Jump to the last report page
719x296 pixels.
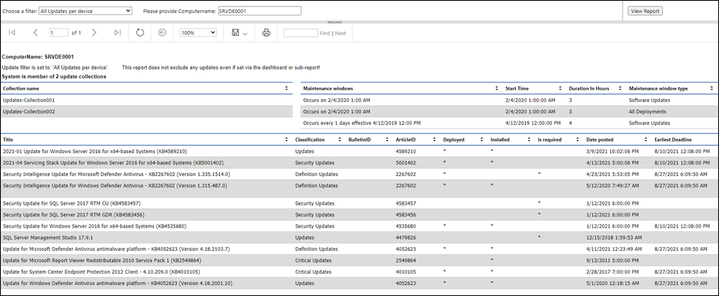118,33
